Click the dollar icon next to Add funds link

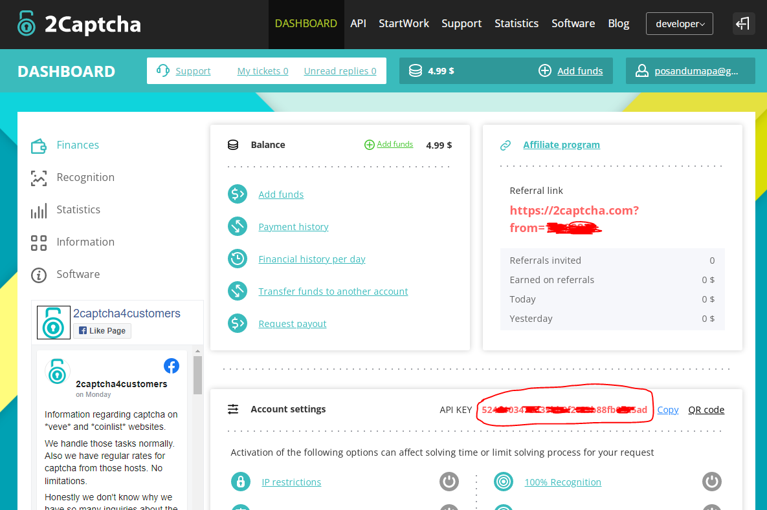point(238,194)
